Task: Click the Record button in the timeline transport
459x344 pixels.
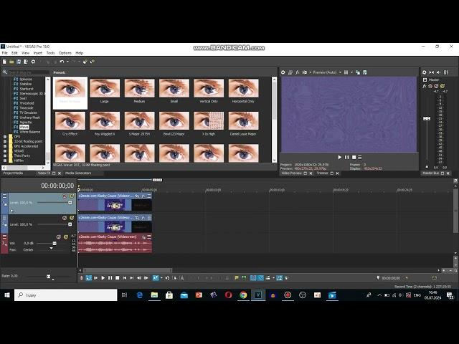Action: click(x=82, y=278)
